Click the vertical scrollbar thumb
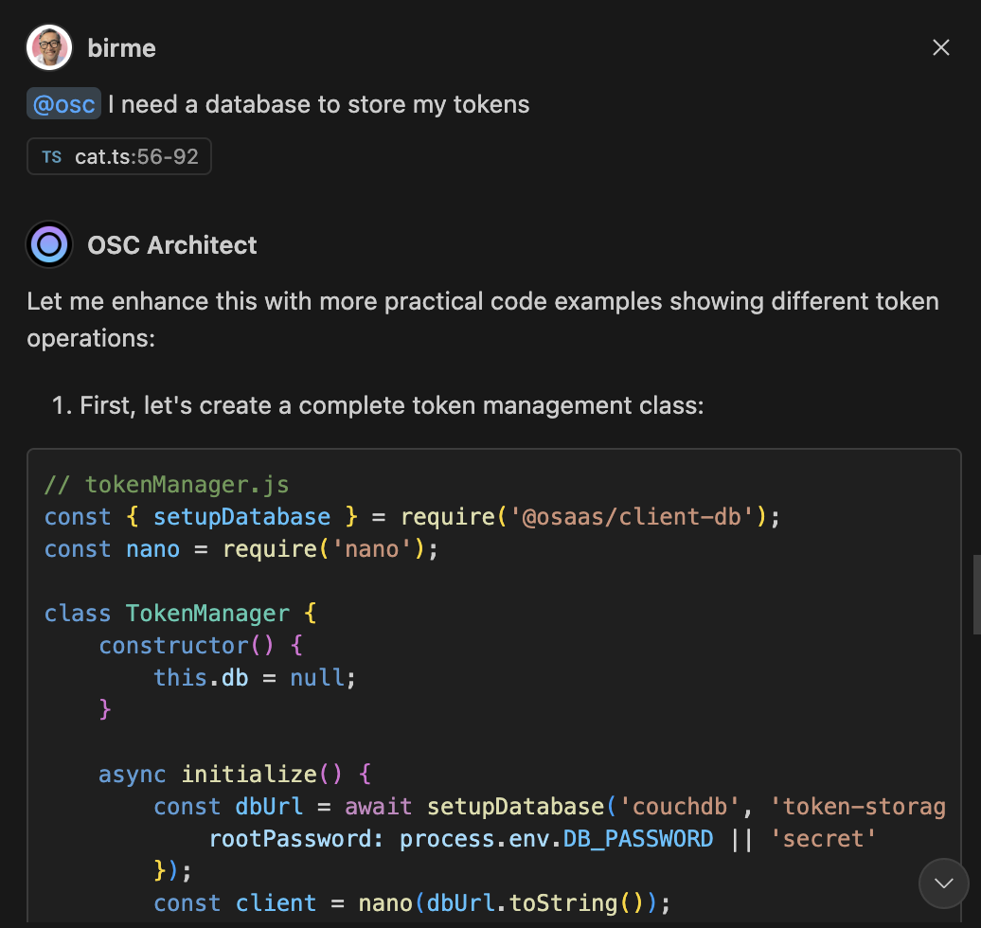Screen dimensions: 981x928 (975, 594)
